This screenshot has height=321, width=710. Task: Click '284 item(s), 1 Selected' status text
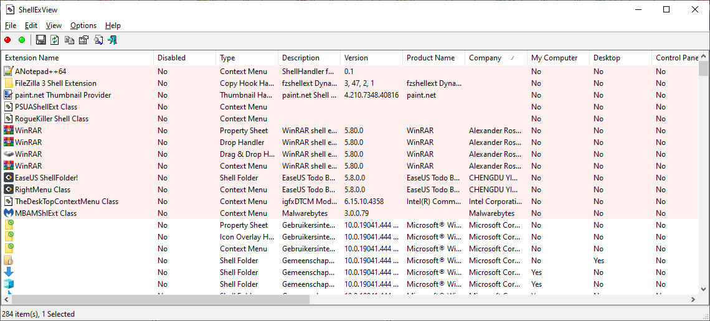click(x=39, y=314)
